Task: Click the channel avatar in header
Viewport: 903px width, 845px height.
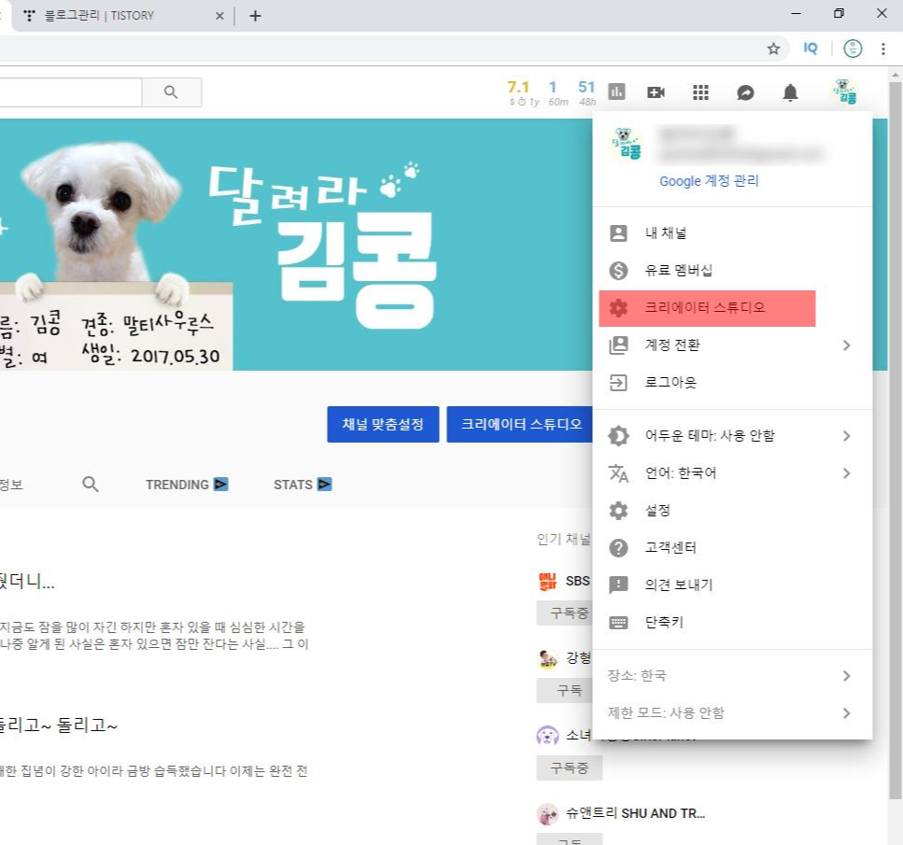Action: click(x=845, y=92)
